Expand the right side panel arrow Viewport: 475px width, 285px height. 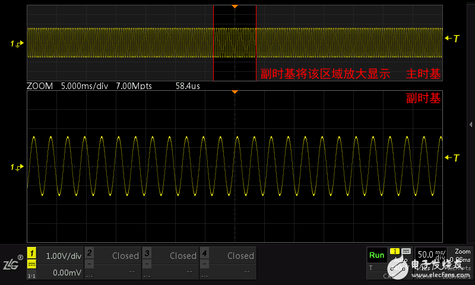pos(470,124)
